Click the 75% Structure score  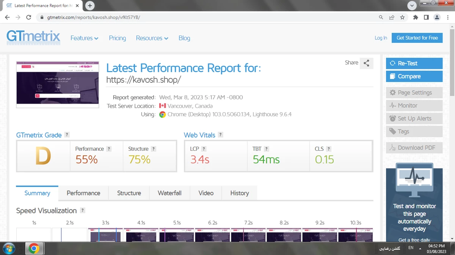pos(140,159)
